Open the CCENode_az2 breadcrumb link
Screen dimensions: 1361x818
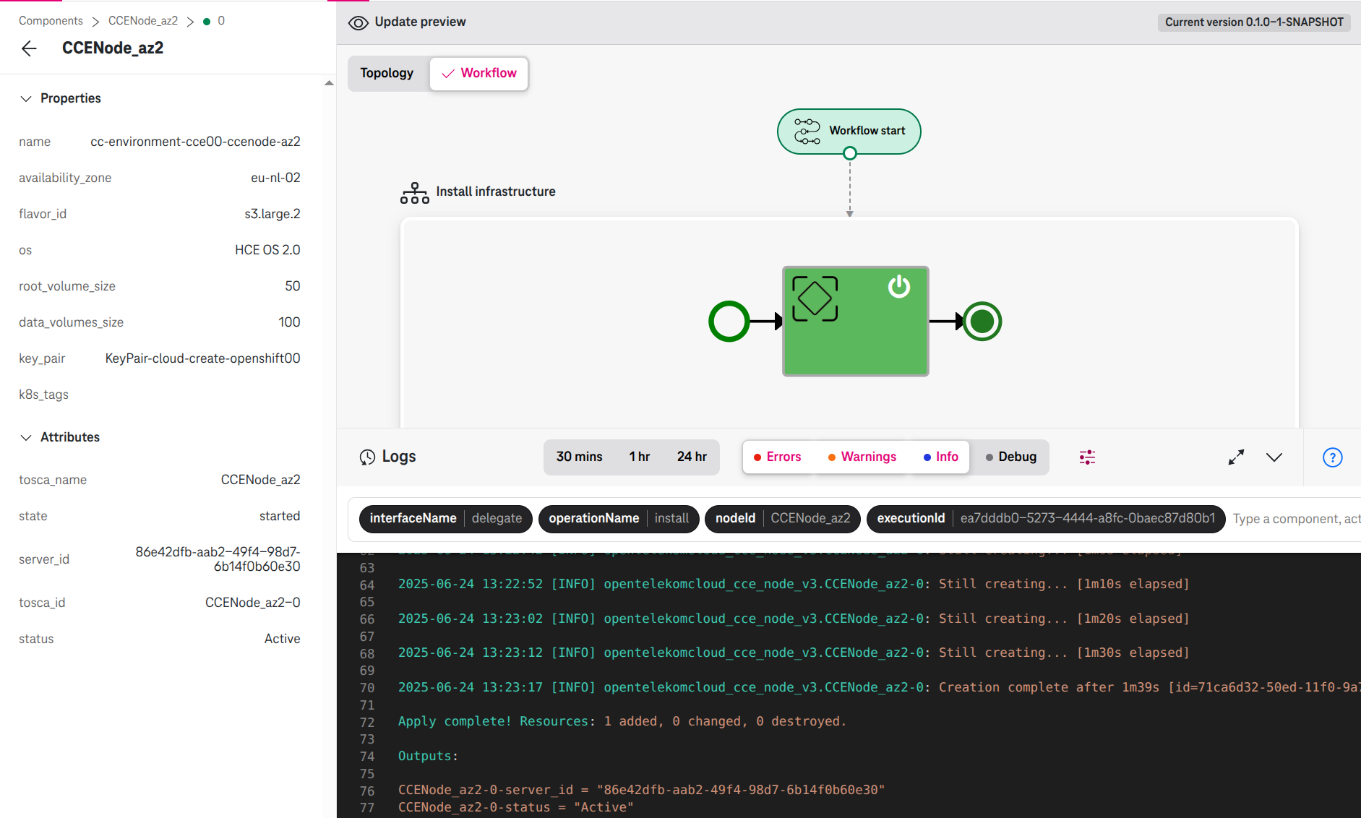(x=143, y=21)
